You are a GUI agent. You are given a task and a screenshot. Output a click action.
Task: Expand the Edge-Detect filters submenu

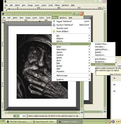pyautogui.click(x=71, y=49)
